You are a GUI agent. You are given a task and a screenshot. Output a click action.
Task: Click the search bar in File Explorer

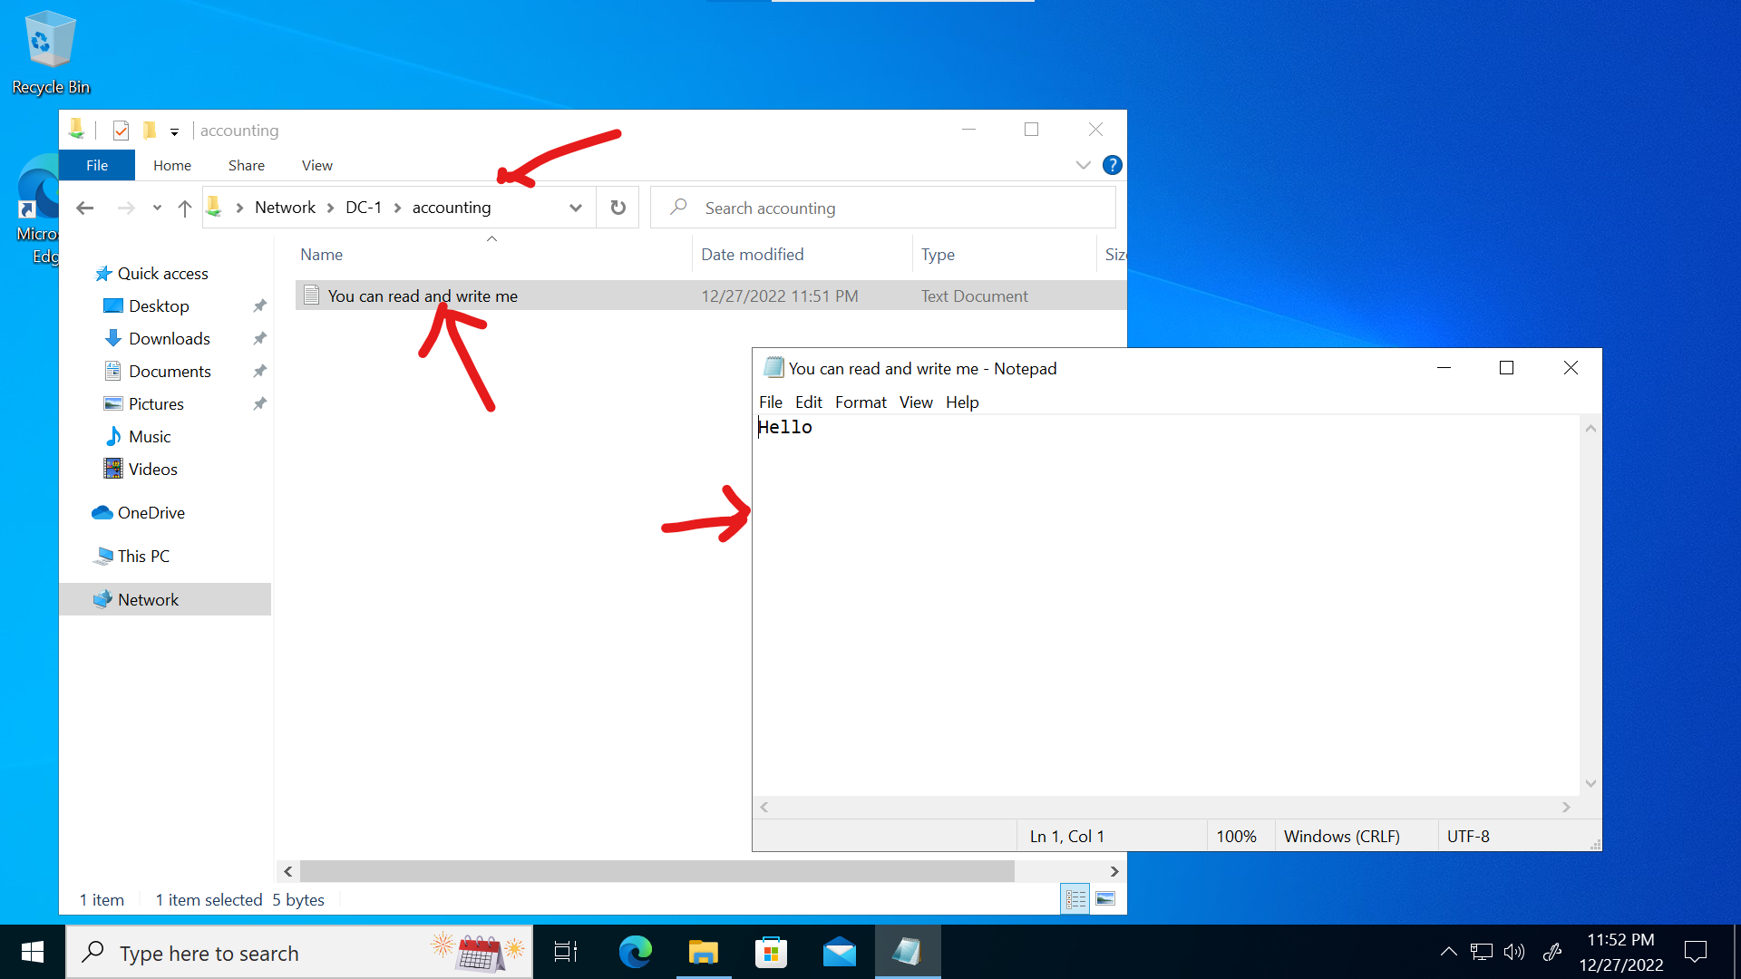coord(889,207)
